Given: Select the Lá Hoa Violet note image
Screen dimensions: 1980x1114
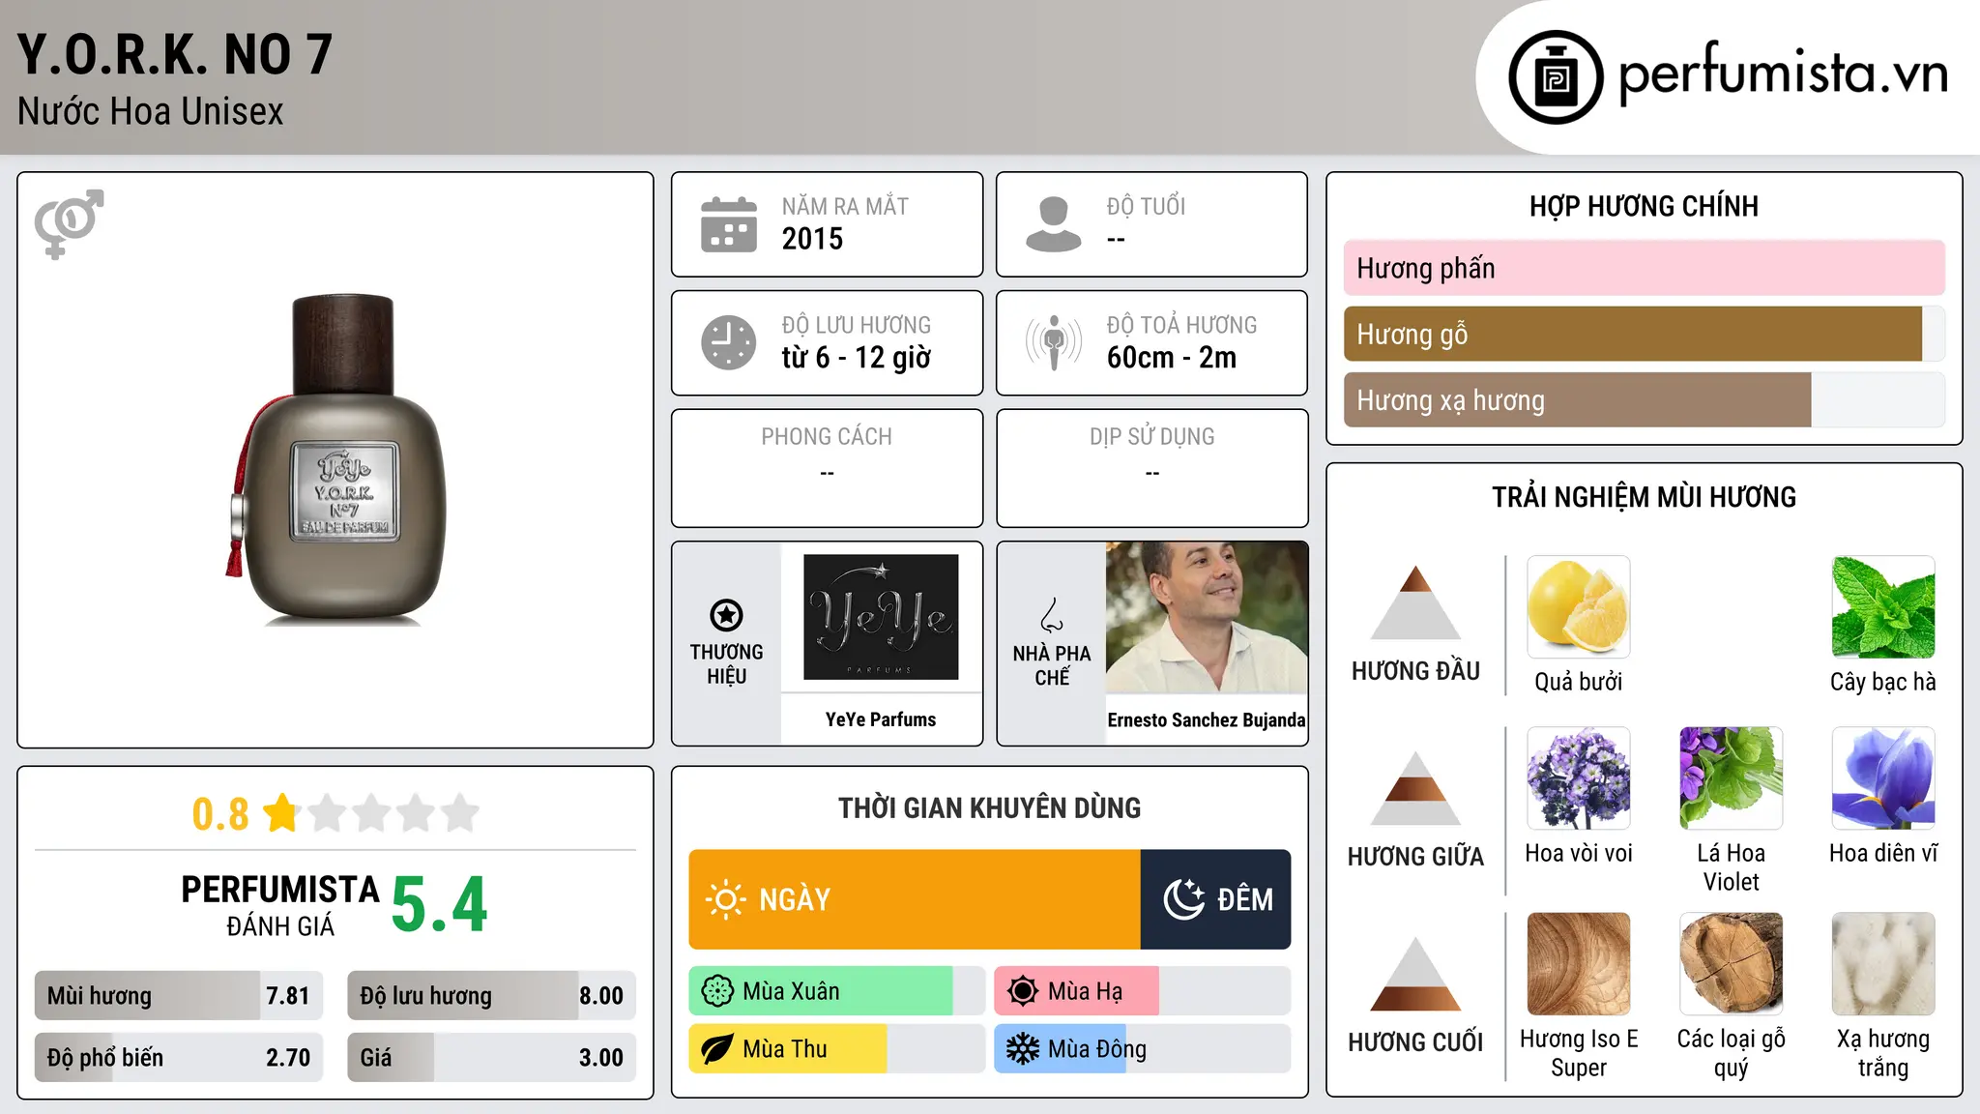Looking at the screenshot, I should [x=1732, y=778].
